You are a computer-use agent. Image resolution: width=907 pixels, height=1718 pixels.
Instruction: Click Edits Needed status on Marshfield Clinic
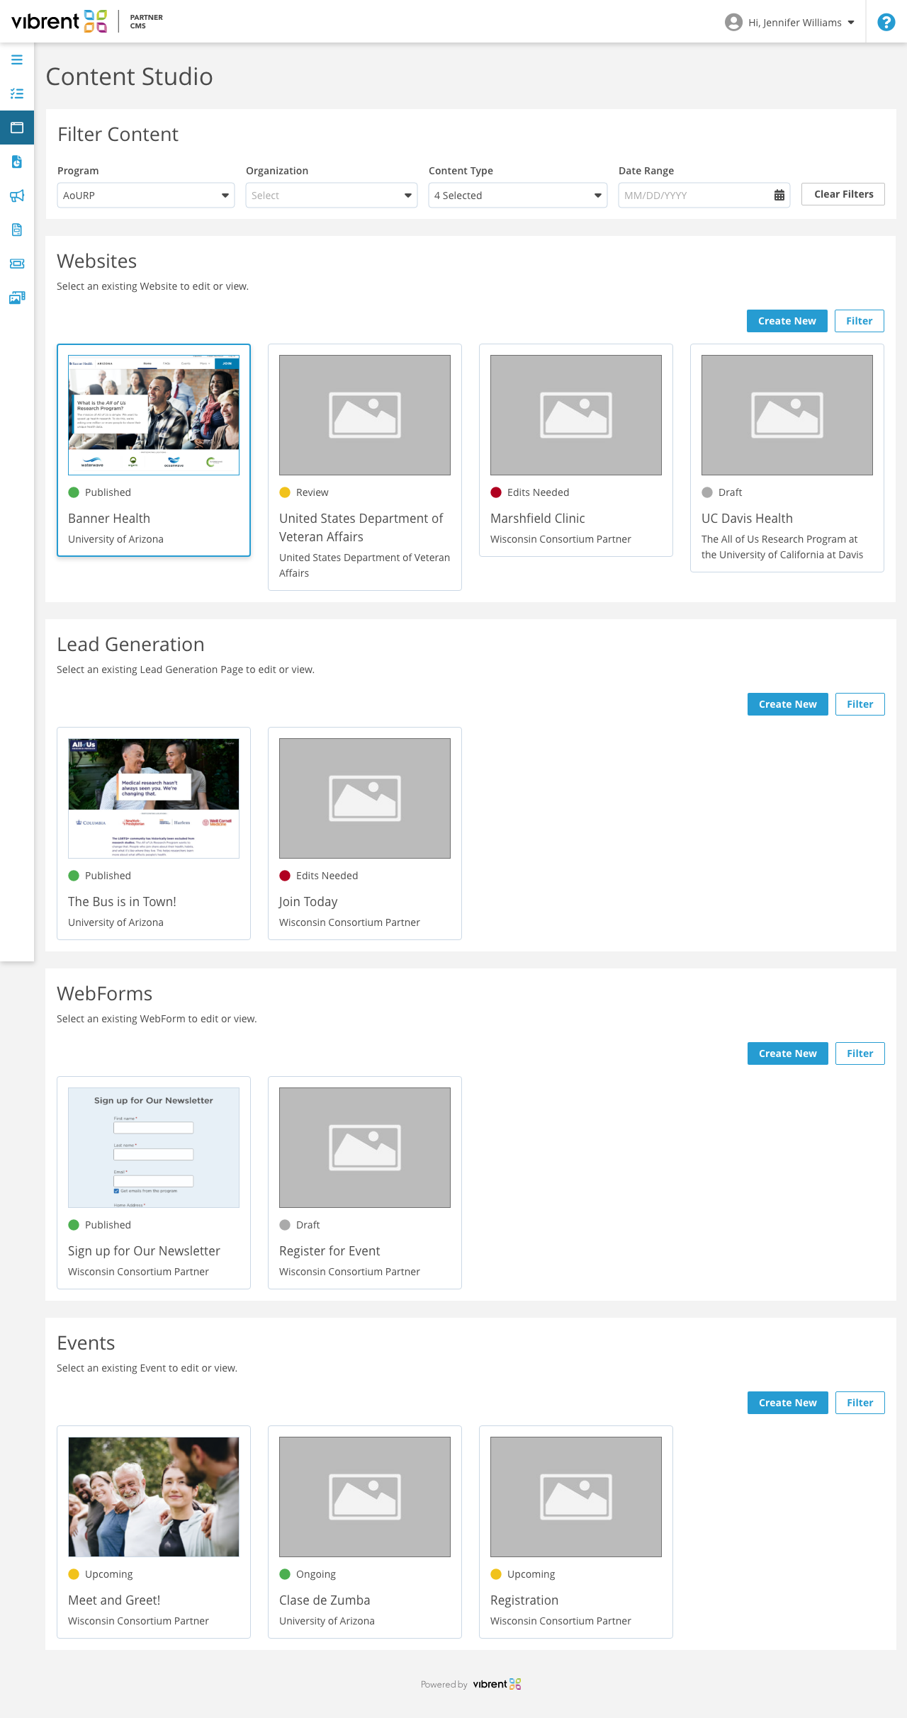point(530,492)
